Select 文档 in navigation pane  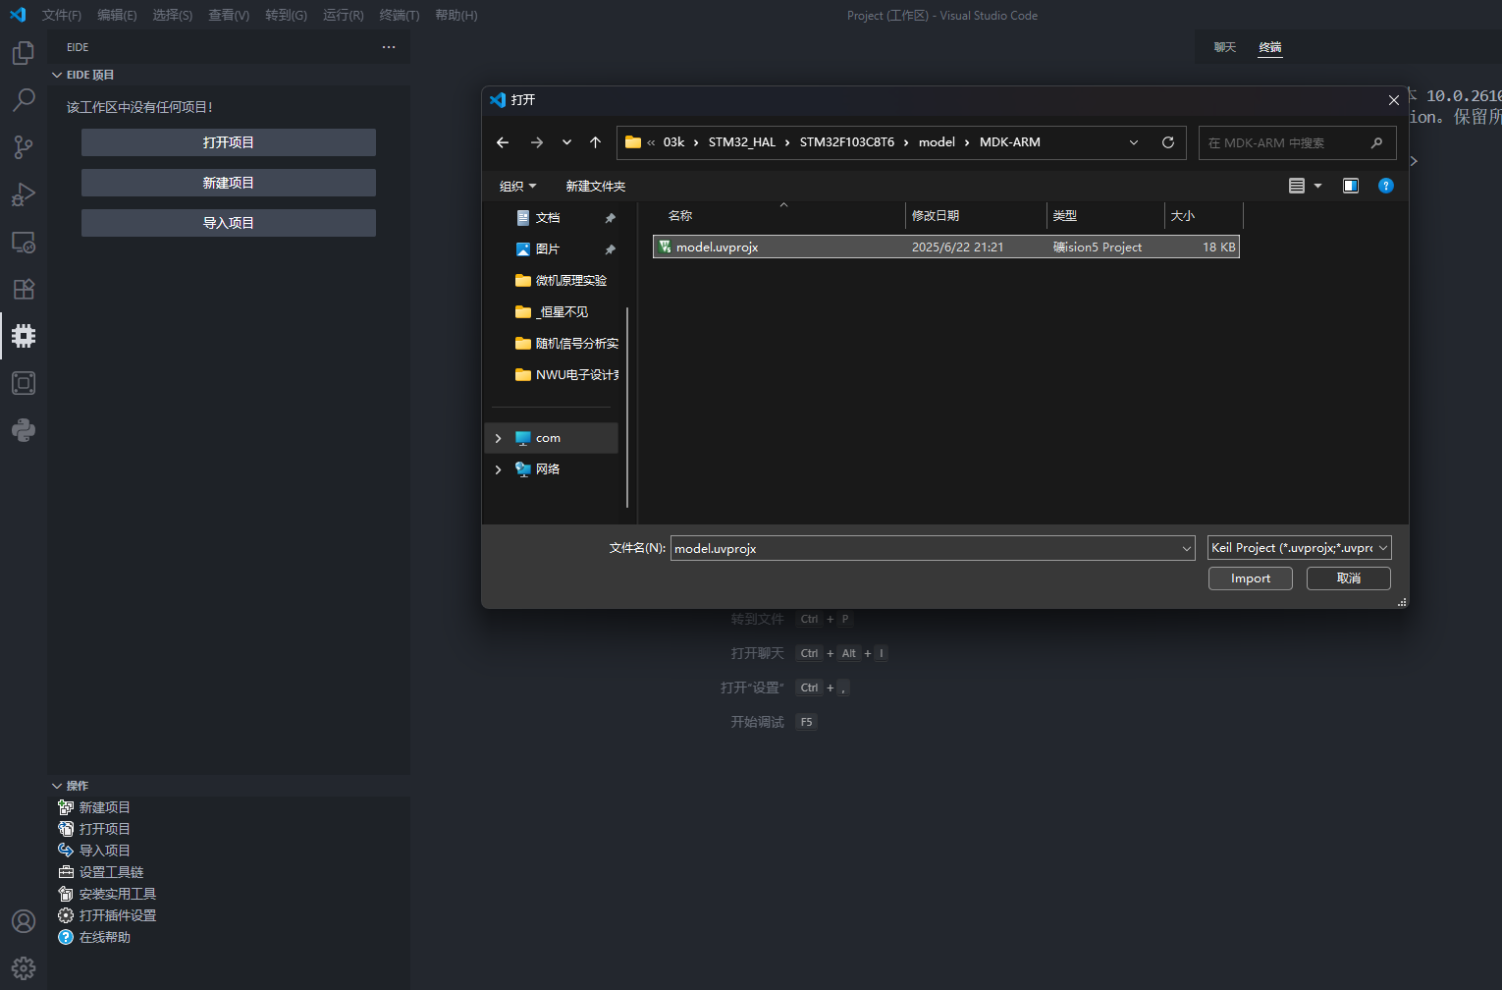(x=548, y=218)
